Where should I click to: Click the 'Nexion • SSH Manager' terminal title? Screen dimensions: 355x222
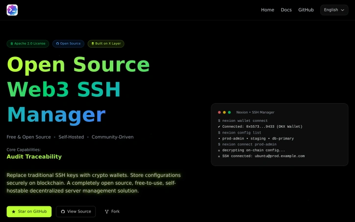coord(255,112)
